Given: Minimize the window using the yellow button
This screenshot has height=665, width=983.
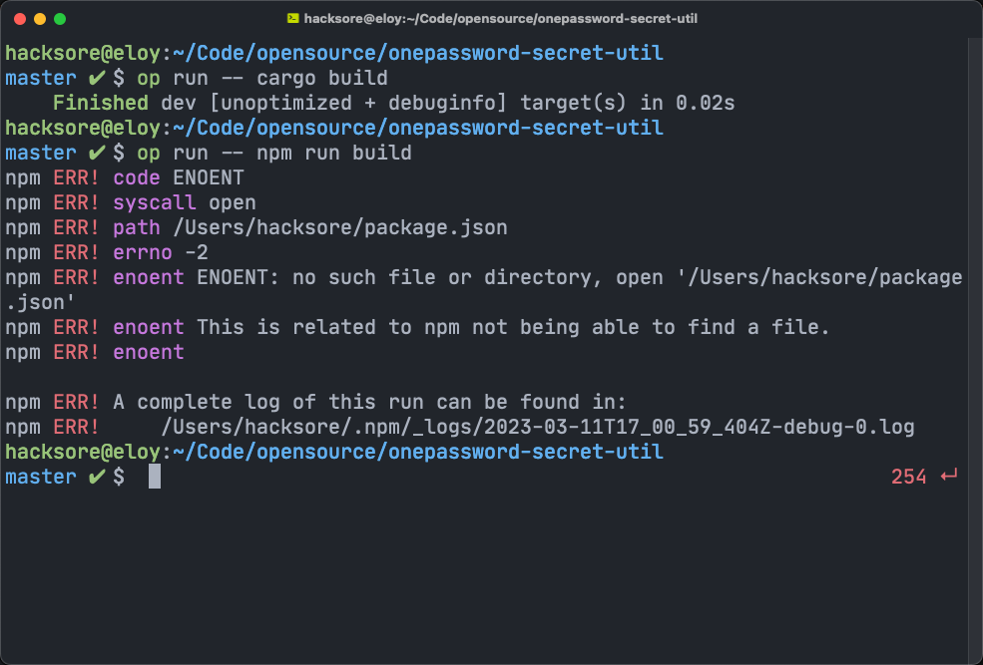Looking at the screenshot, I should (x=40, y=18).
